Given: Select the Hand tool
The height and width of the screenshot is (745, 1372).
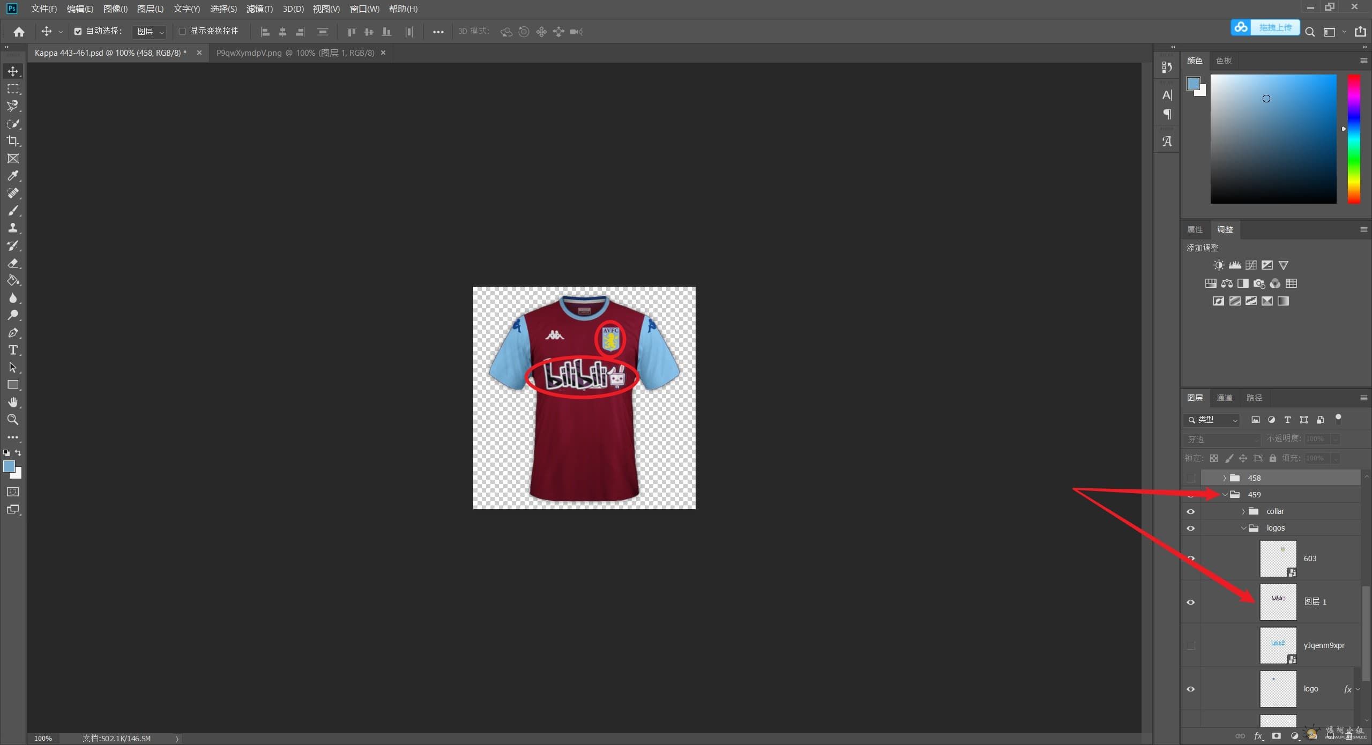Looking at the screenshot, I should coord(13,402).
